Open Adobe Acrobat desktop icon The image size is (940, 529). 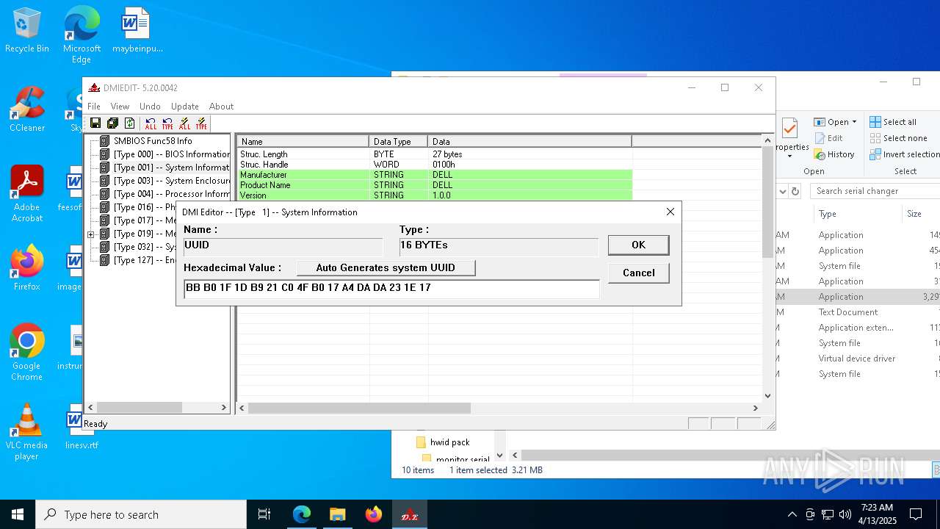coord(27,194)
